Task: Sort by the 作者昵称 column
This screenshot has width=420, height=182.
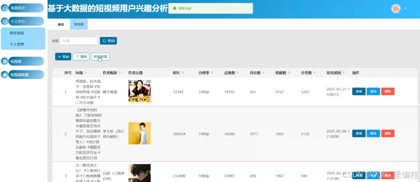Action: click(x=120, y=73)
